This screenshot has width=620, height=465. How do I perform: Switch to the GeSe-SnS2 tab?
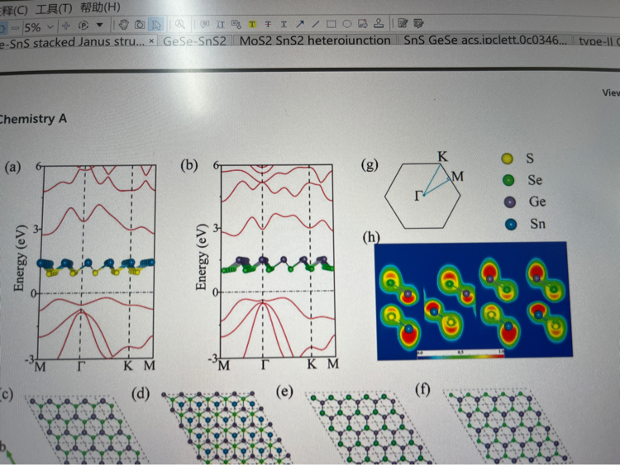pos(195,40)
